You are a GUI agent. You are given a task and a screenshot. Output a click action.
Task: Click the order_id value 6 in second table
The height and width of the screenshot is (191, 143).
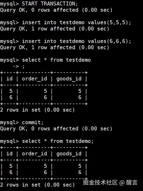tap(45, 172)
